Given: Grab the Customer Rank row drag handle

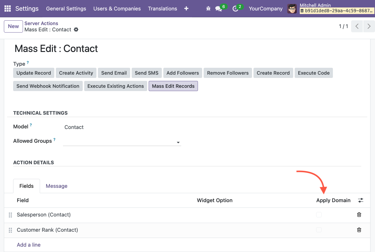Looking at the screenshot, I should click(x=10, y=230).
